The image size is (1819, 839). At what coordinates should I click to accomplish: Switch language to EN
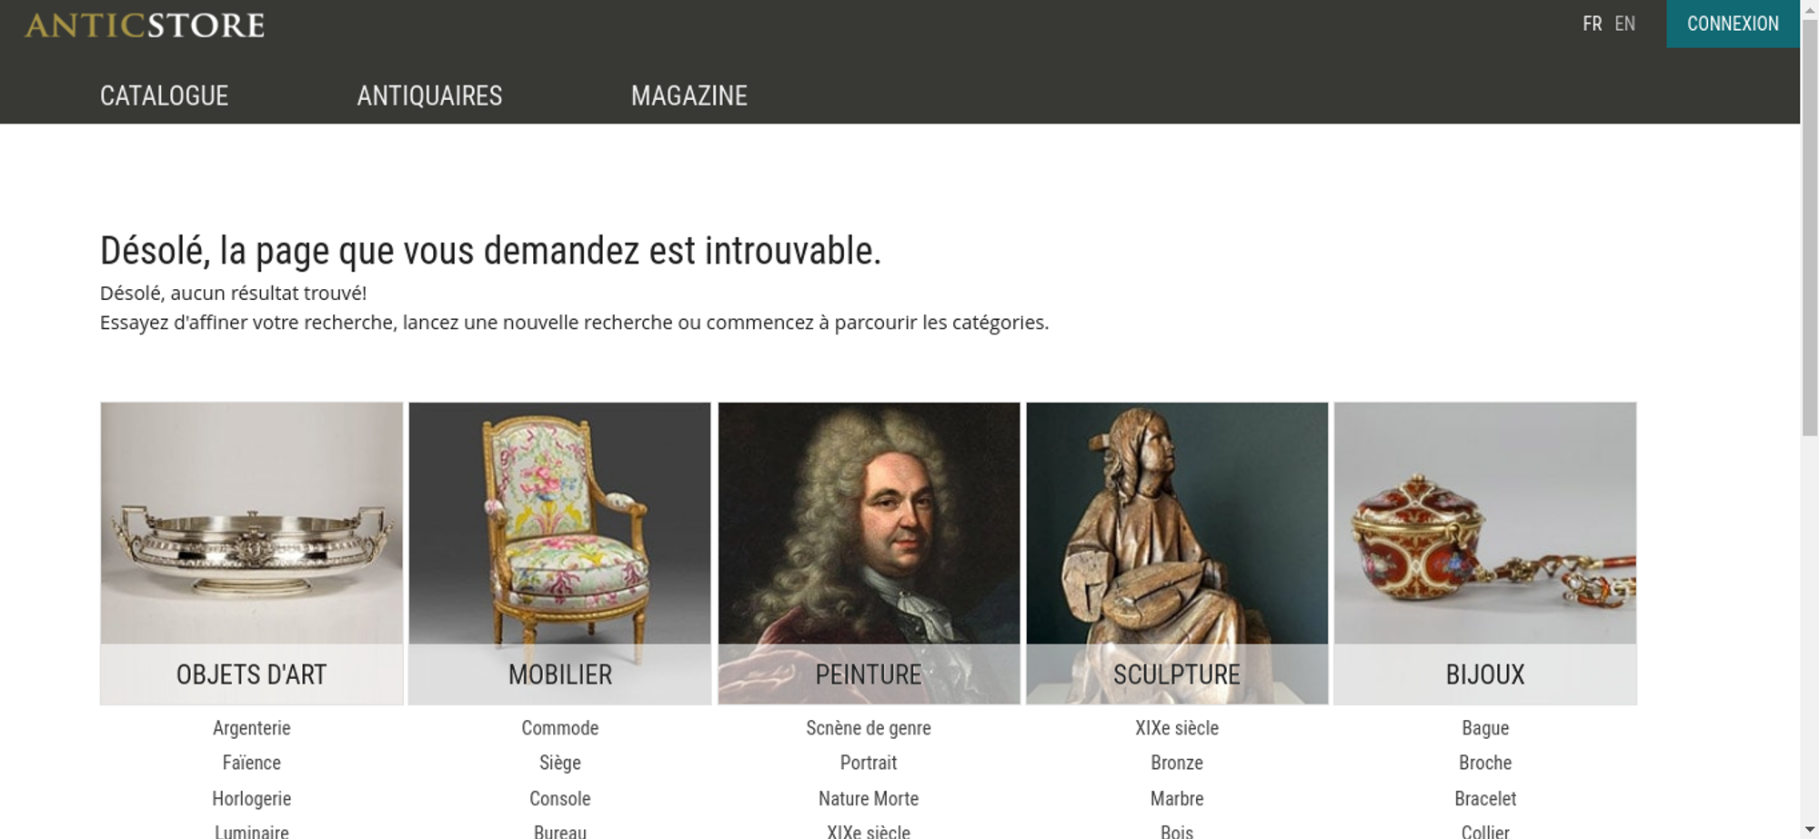tap(1624, 24)
